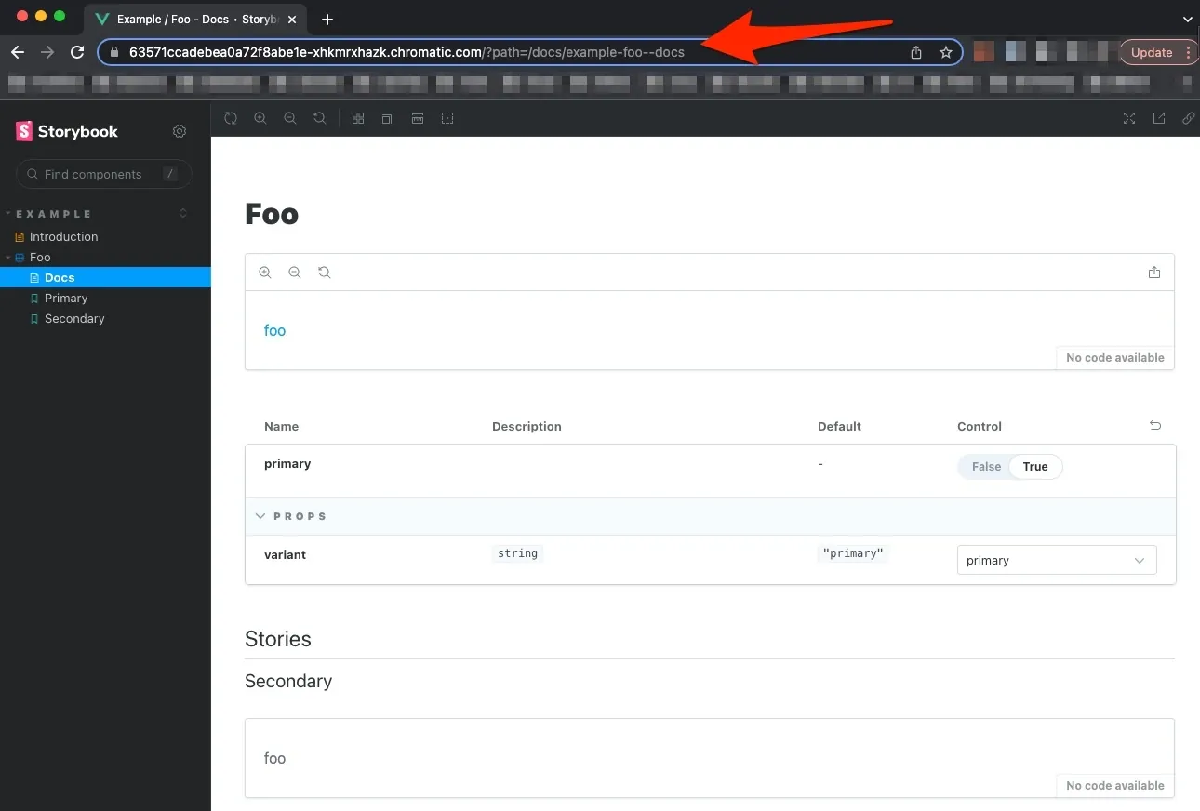Click the Update button
The width and height of the screenshot is (1200, 811).
(x=1152, y=53)
